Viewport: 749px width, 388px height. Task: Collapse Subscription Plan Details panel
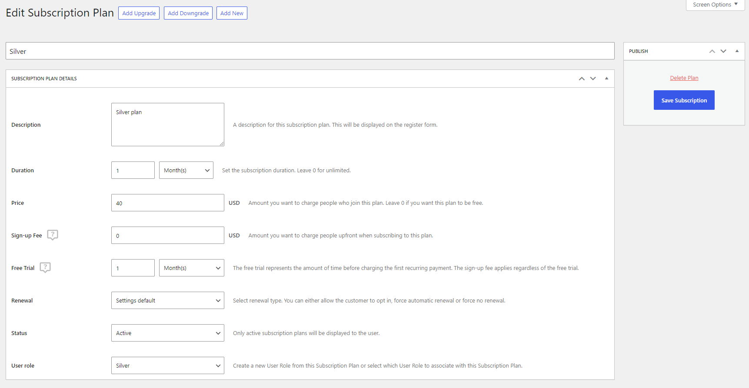606,79
